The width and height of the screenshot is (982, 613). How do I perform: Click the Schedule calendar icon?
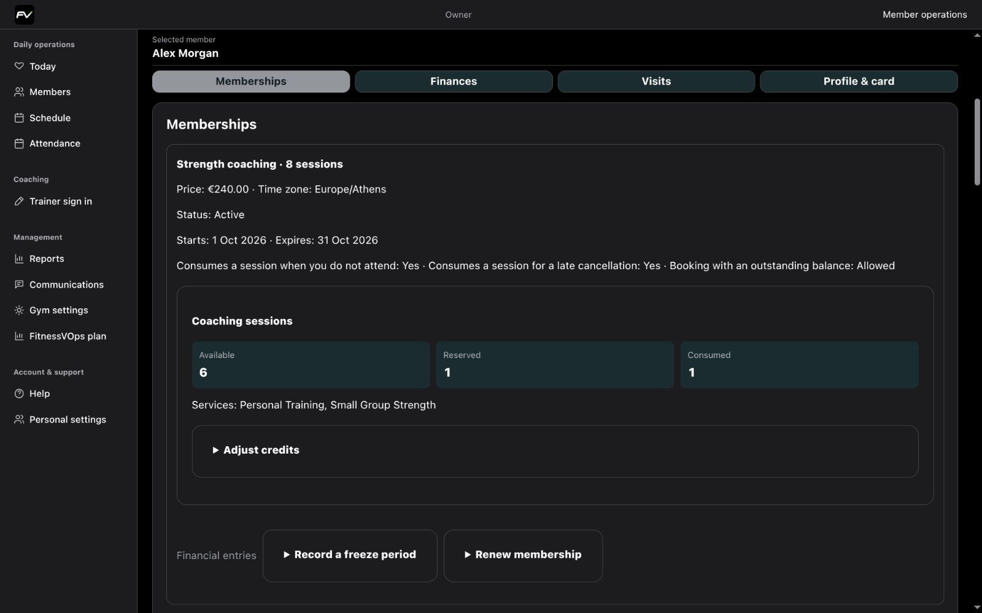pyautogui.click(x=19, y=118)
